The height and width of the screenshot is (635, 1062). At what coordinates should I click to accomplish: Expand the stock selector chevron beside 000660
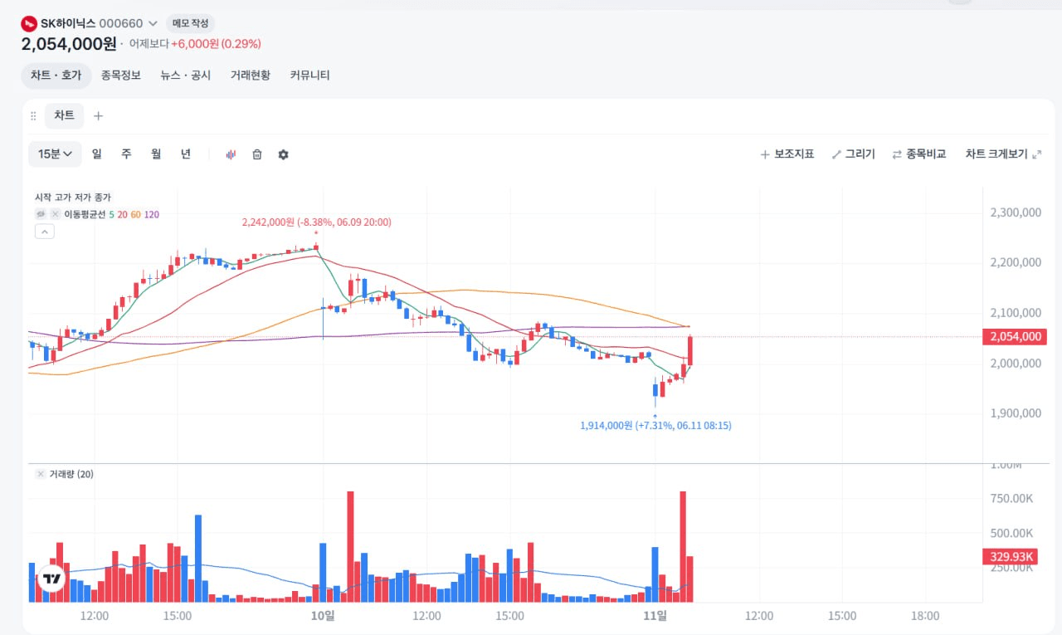pos(153,23)
